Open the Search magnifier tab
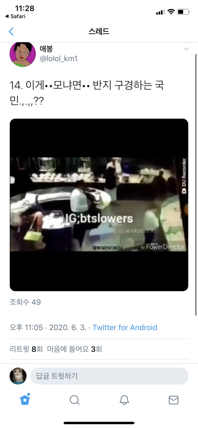Viewport: 198px width, 428px height. 74,400
